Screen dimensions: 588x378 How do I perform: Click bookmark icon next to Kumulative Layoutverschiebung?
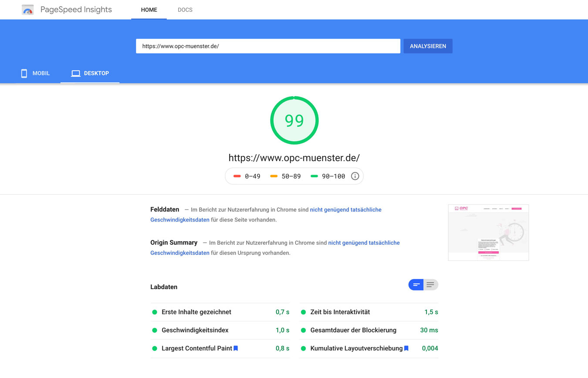click(406, 348)
